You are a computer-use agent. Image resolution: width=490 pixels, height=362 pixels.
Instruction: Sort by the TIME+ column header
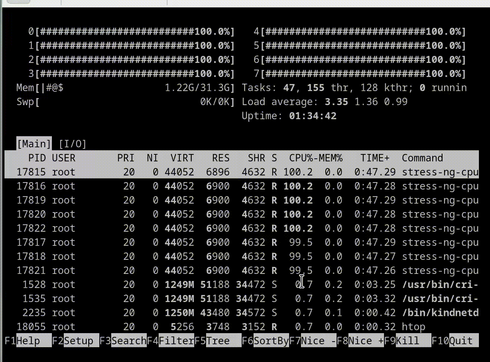(374, 158)
